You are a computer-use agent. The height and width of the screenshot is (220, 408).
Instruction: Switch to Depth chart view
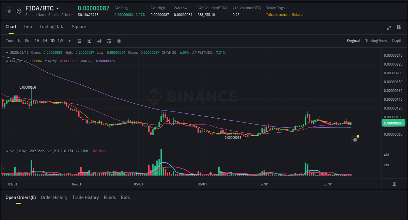click(397, 41)
